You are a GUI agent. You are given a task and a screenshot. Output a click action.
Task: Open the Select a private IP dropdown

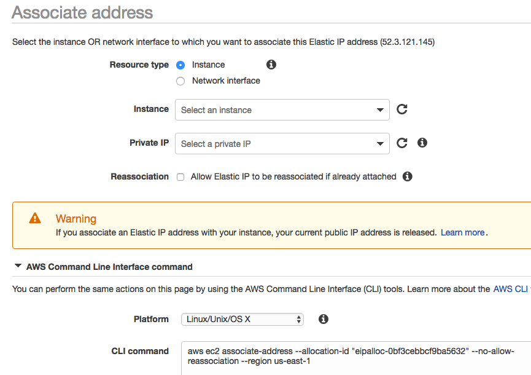282,144
